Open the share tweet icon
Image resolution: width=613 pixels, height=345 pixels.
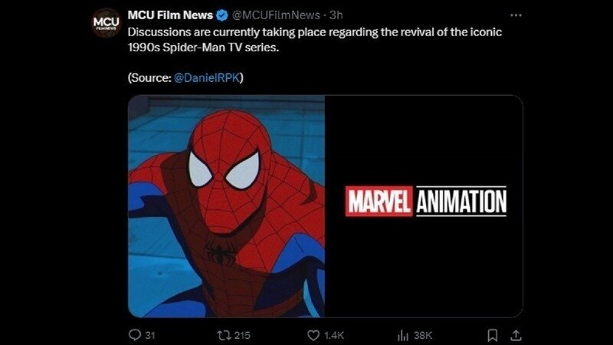tap(516, 335)
